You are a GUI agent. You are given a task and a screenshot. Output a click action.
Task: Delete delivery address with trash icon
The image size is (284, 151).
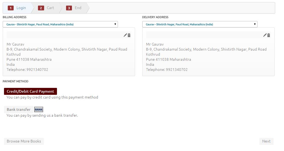click(x=268, y=35)
